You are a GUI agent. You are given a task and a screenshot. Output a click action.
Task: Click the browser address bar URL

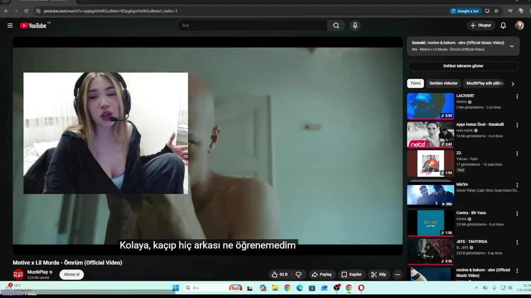point(110,11)
